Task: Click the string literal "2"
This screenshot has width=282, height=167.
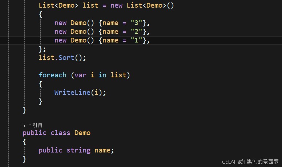Action: click(x=136, y=32)
